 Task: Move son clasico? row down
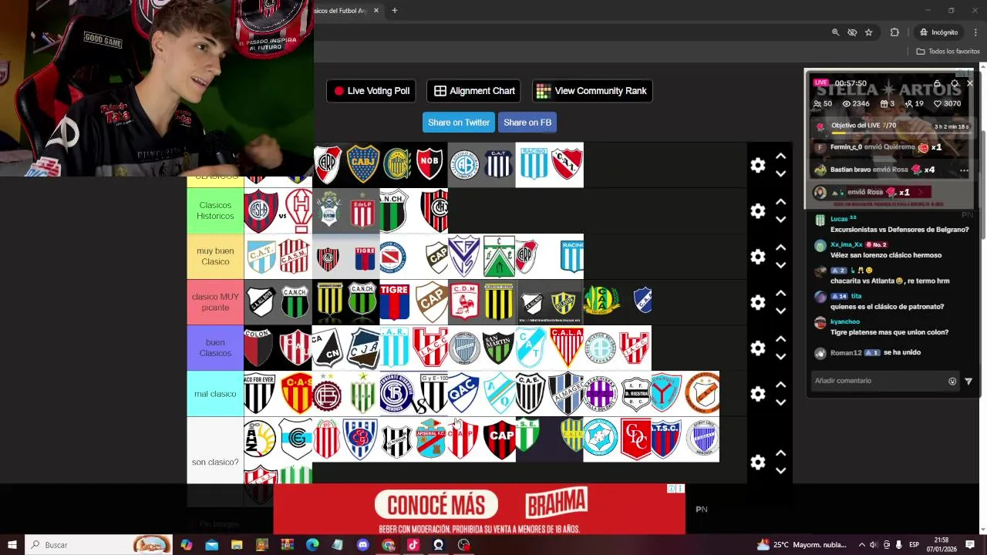tap(780, 471)
